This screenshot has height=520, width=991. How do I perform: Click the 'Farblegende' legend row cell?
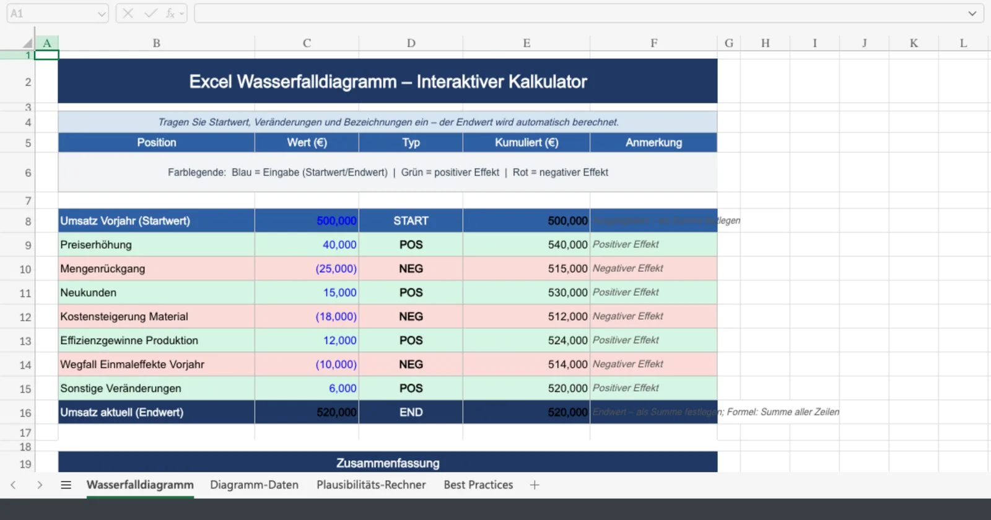click(x=388, y=172)
